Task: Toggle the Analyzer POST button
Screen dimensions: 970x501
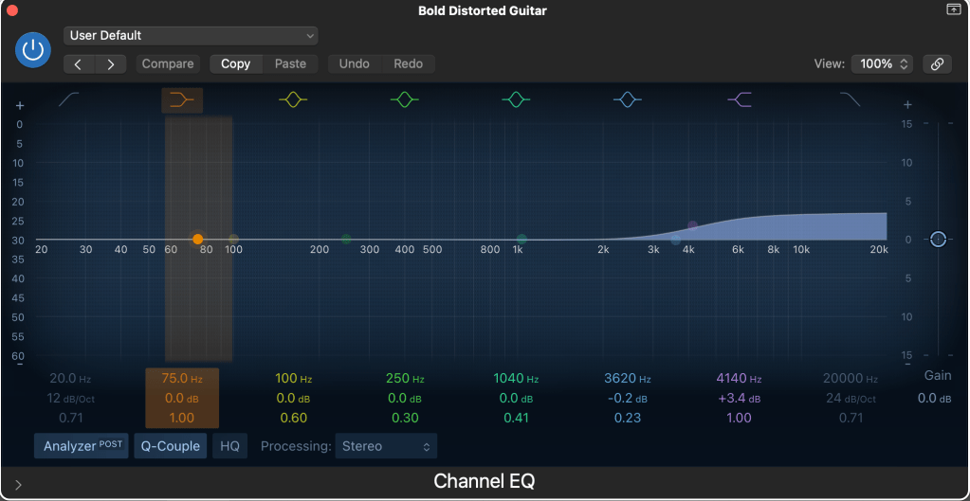Action: [x=81, y=446]
